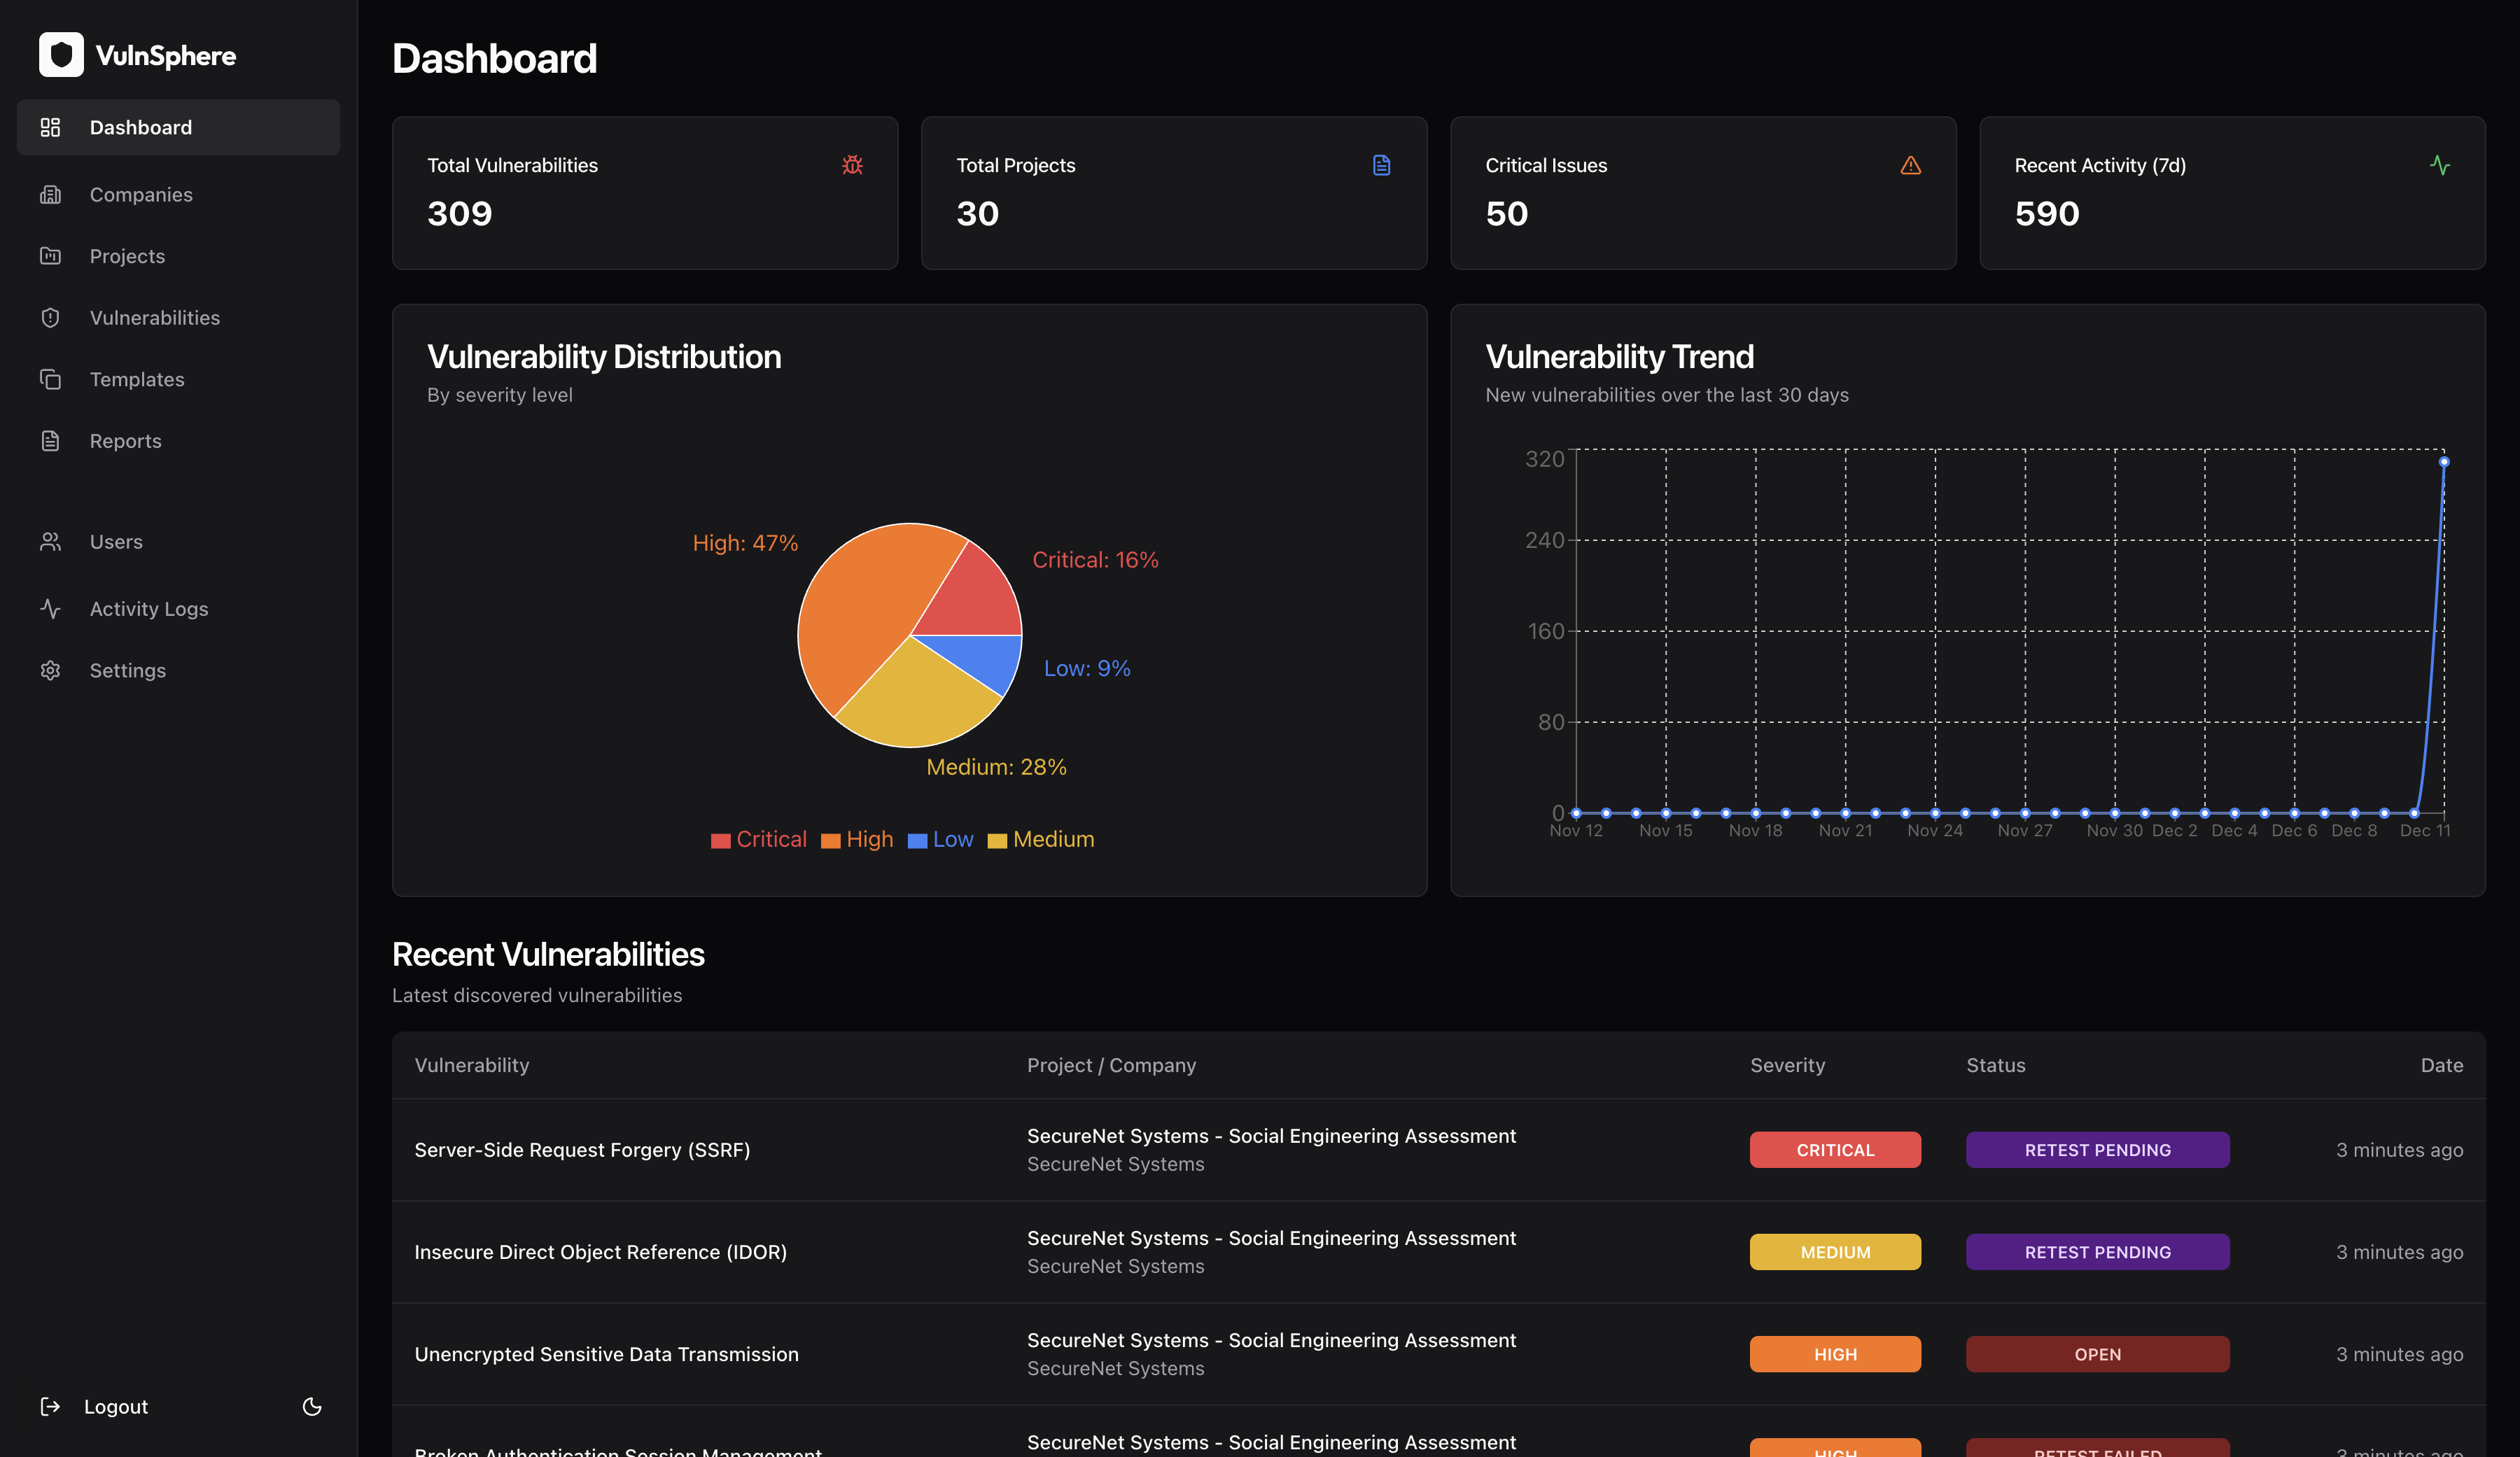Click the Project / Company column header

coord(1111,1065)
